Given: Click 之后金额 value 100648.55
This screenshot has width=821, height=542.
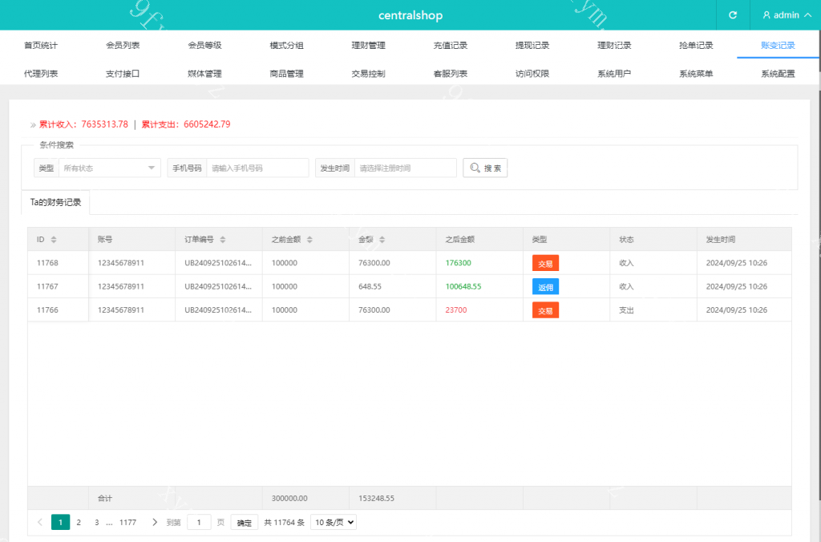Looking at the screenshot, I should point(463,286).
